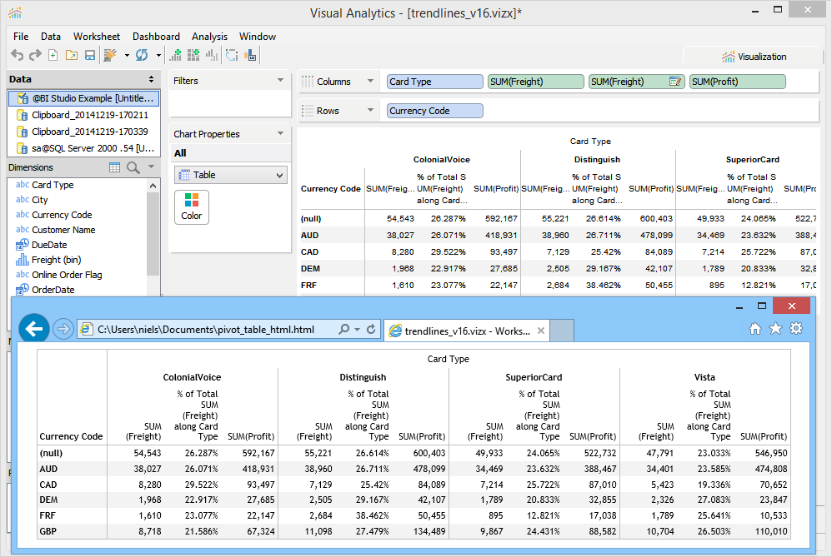The height and width of the screenshot is (557, 832).
Task: Open the browser Favorites star
Action: [x=775, y=329]
